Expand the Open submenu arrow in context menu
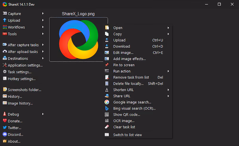This screenshot has height=146, width=239. (168, 28)
